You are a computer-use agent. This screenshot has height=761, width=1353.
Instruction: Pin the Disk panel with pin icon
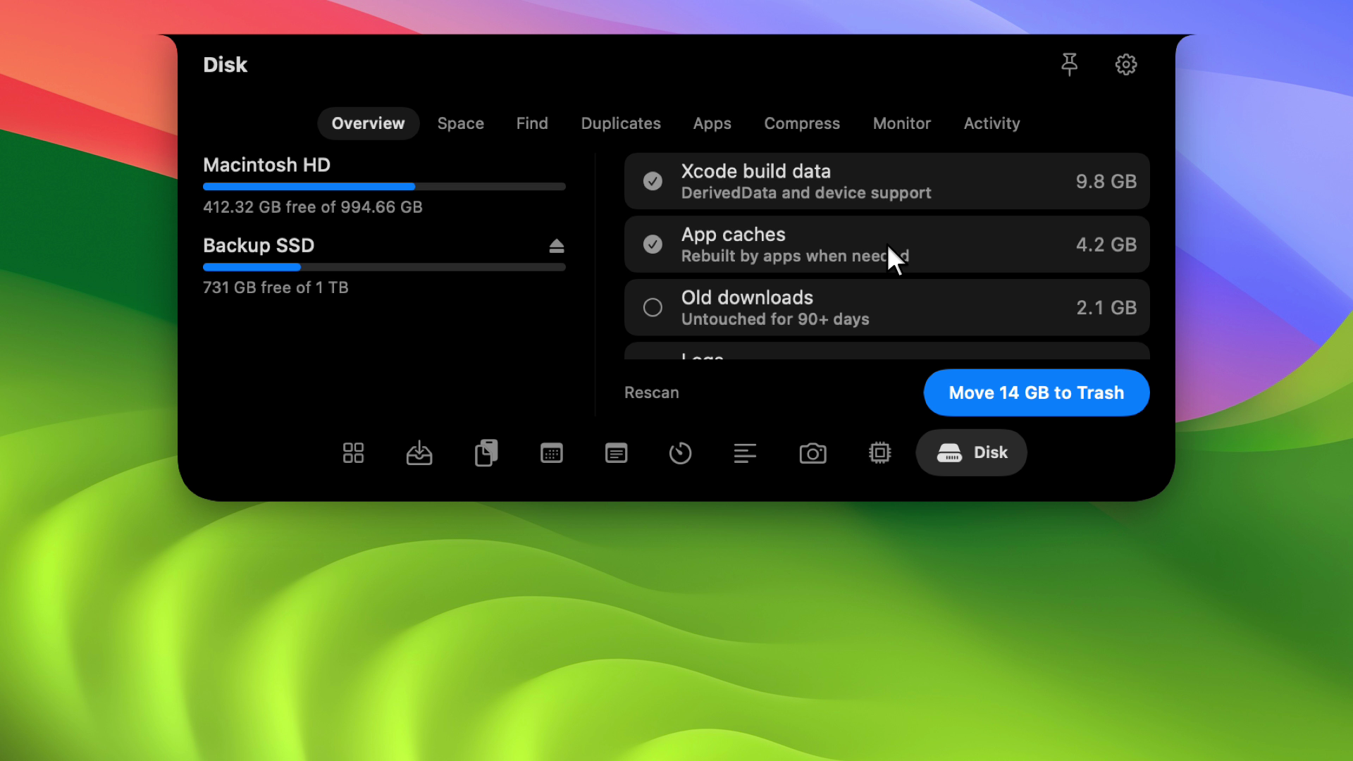point(1069,64)
